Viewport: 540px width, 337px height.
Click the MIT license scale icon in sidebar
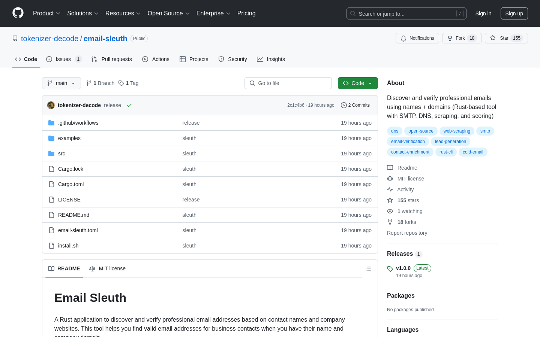pyautogui.click(x=390, y=179)
